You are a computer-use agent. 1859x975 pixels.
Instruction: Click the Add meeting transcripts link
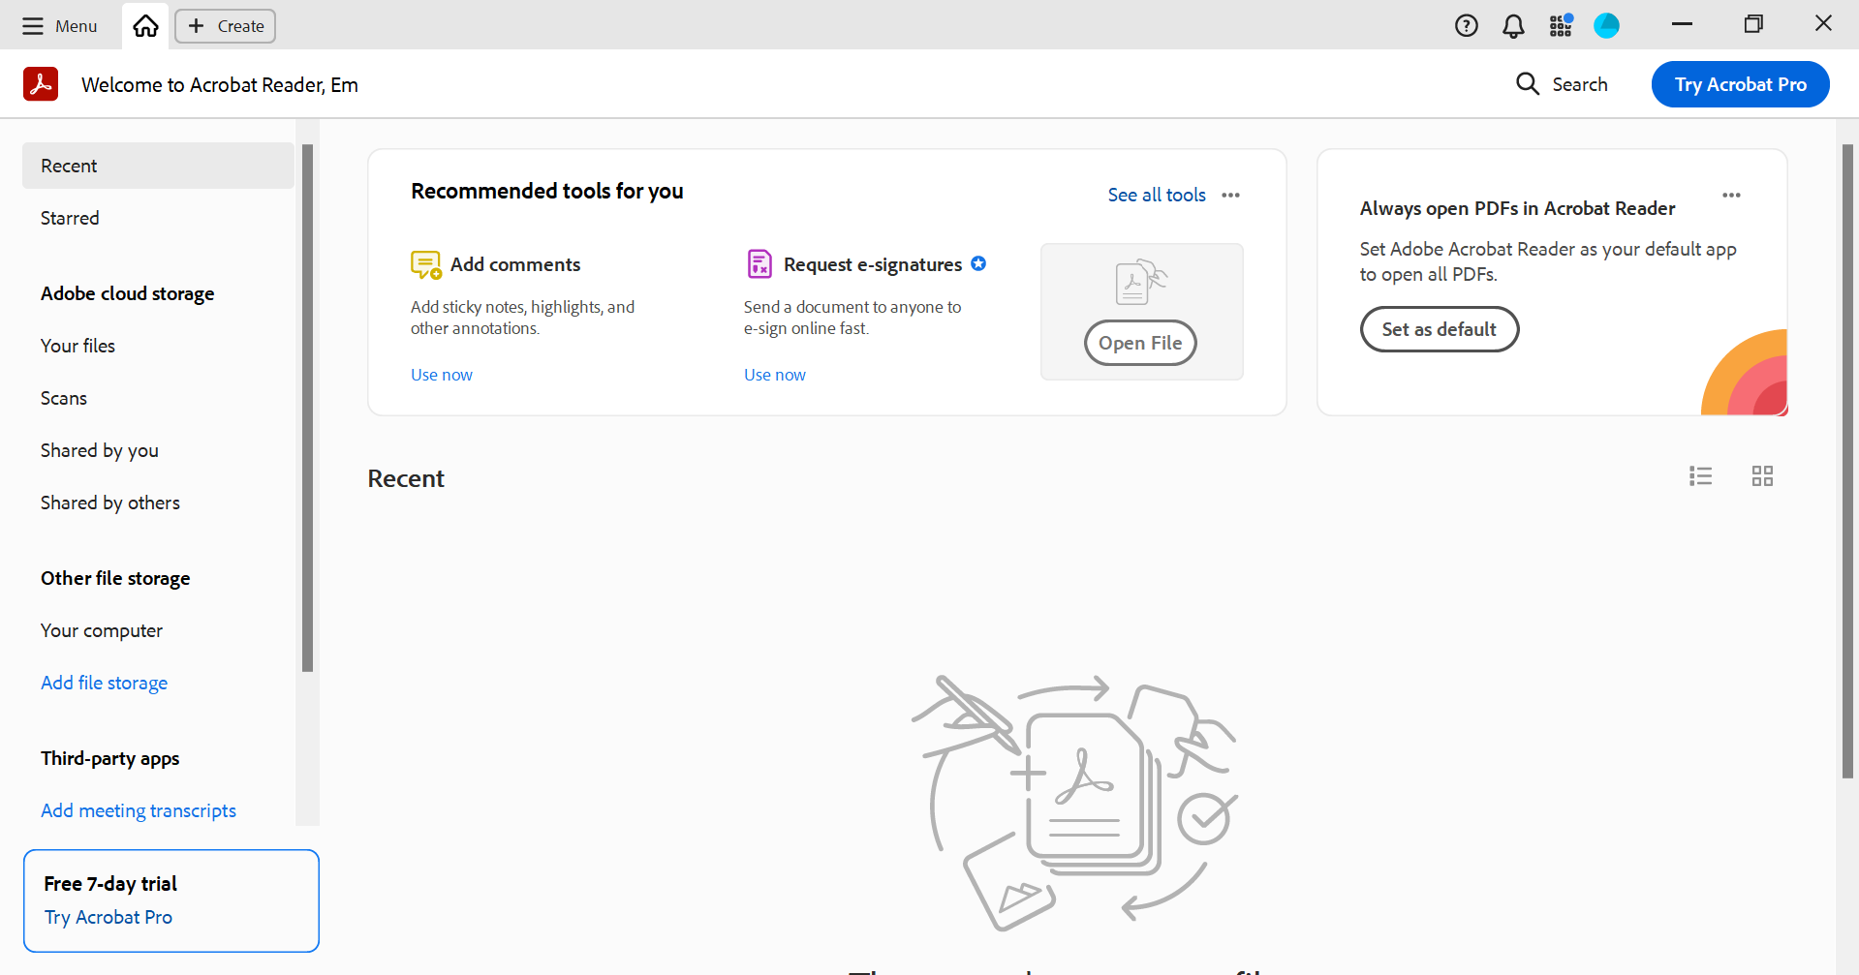click(139, 810)
